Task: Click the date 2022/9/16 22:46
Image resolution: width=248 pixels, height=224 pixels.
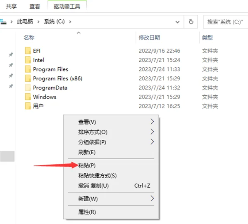Action: [x=160, y=51]
